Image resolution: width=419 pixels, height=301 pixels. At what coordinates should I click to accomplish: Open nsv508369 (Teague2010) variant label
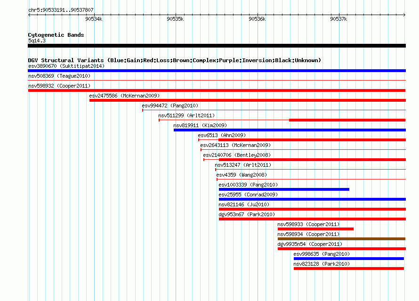coord(59,76)
